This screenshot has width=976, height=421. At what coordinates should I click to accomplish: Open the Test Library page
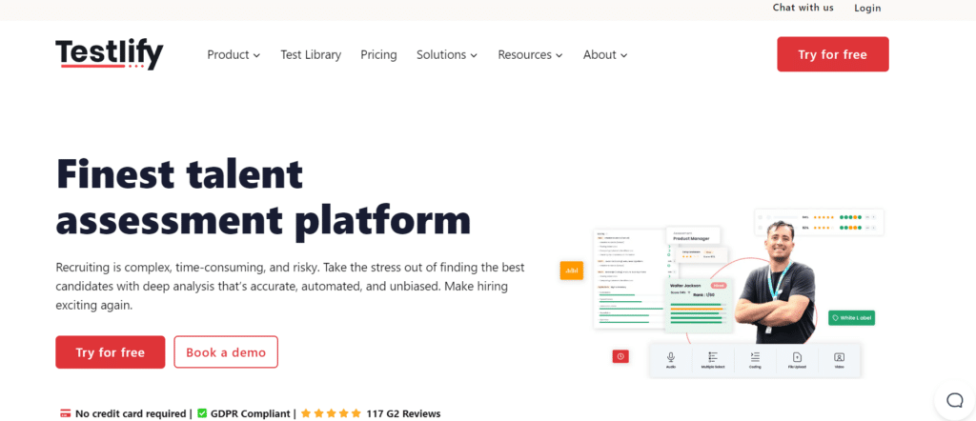(x=311, y=54)
